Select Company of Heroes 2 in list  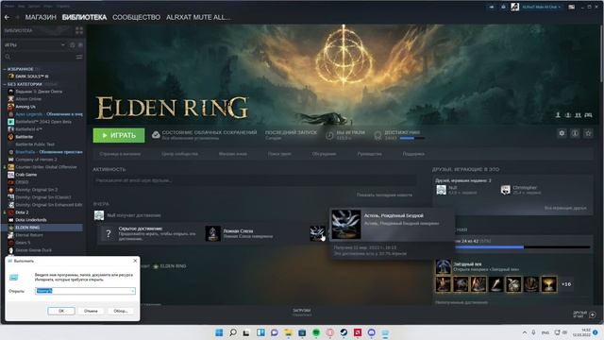[x=36, y=160]
